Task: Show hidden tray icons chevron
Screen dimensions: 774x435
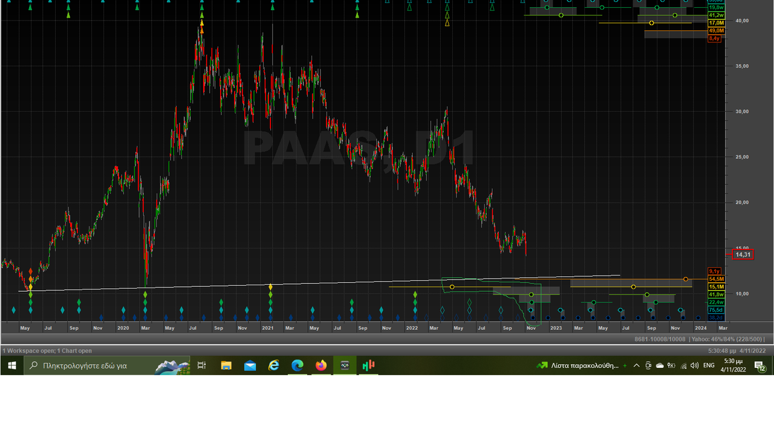Action: [x=636, y=366]
